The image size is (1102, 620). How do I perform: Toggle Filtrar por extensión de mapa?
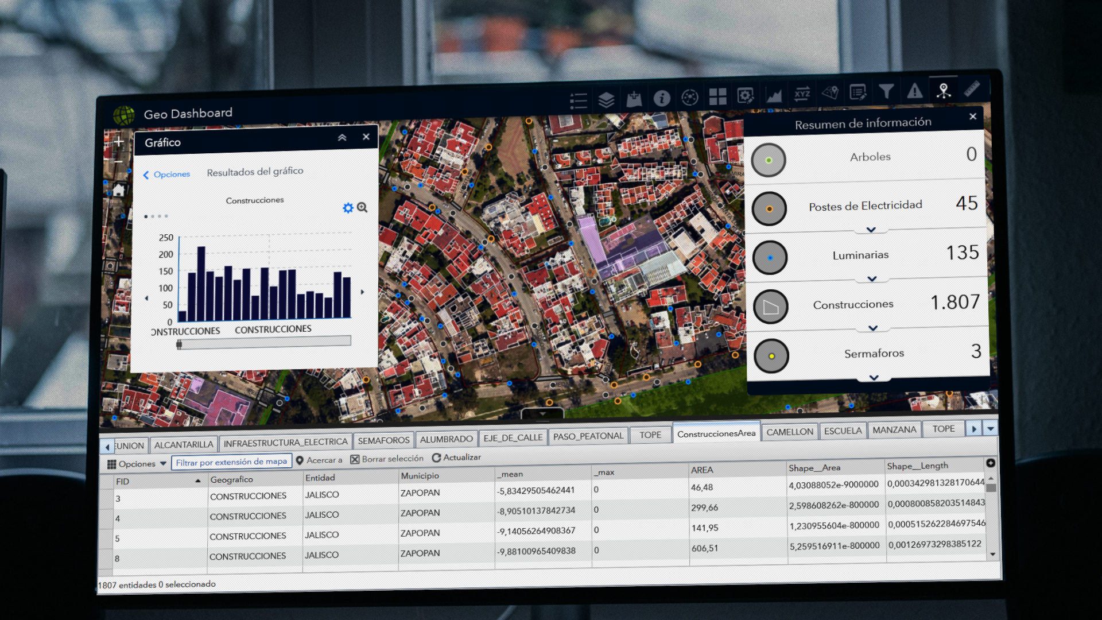231,462
